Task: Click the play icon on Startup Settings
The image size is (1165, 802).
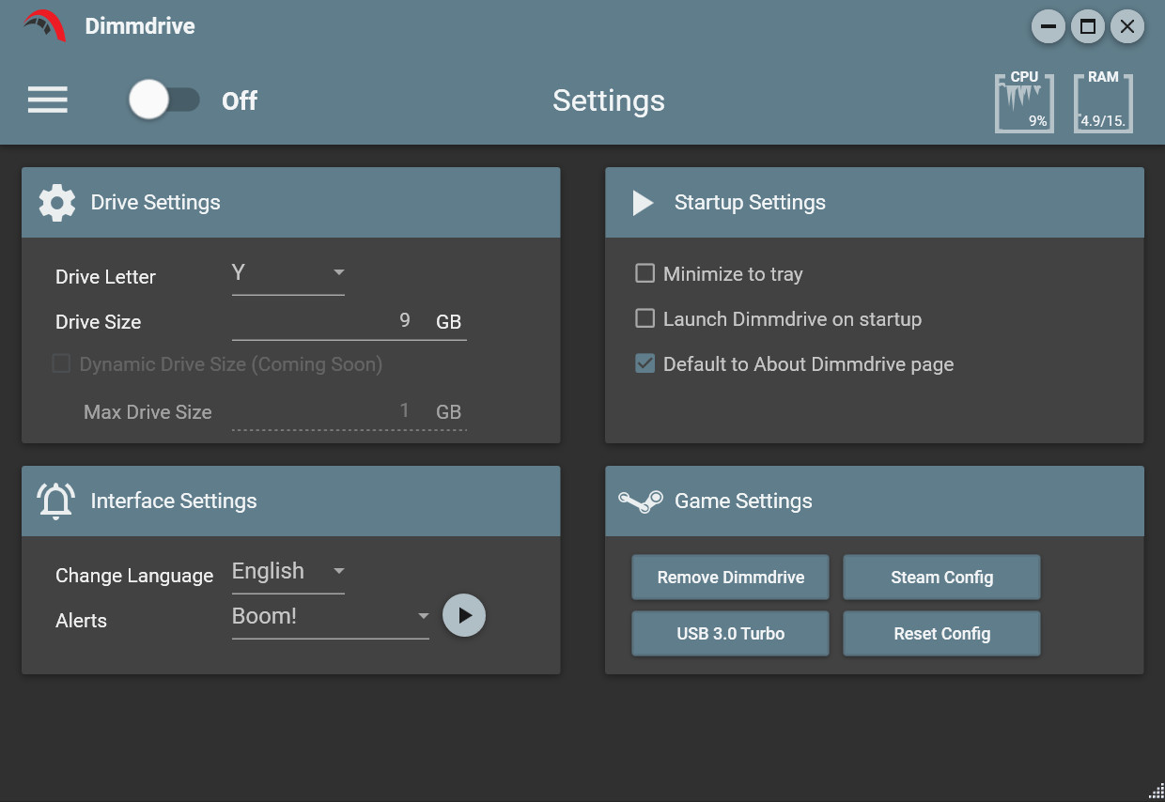Action: 643,202
